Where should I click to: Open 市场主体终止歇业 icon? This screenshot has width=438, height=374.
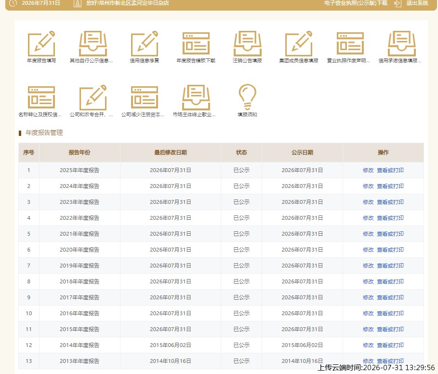(196, 97)
